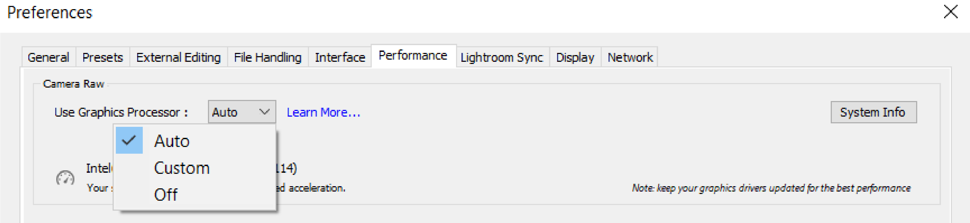Click the checkmark beside Auto
The image size is (970, 223).
(x=129, y=140)
